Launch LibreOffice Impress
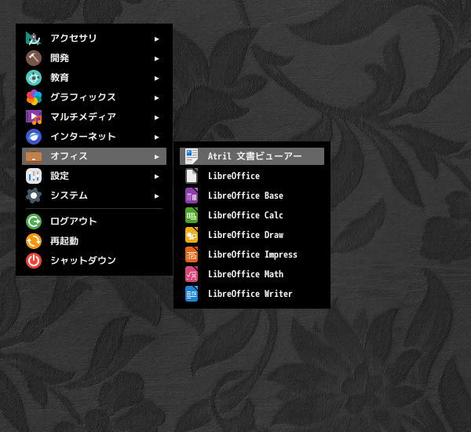471x432 pixels. pyautogui.click(x=252, y=254)
